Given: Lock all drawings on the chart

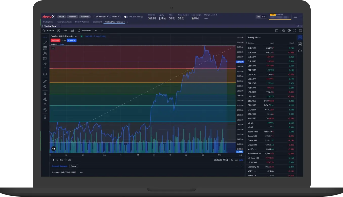Looking at the screenshot, I should tap(45, 104).
